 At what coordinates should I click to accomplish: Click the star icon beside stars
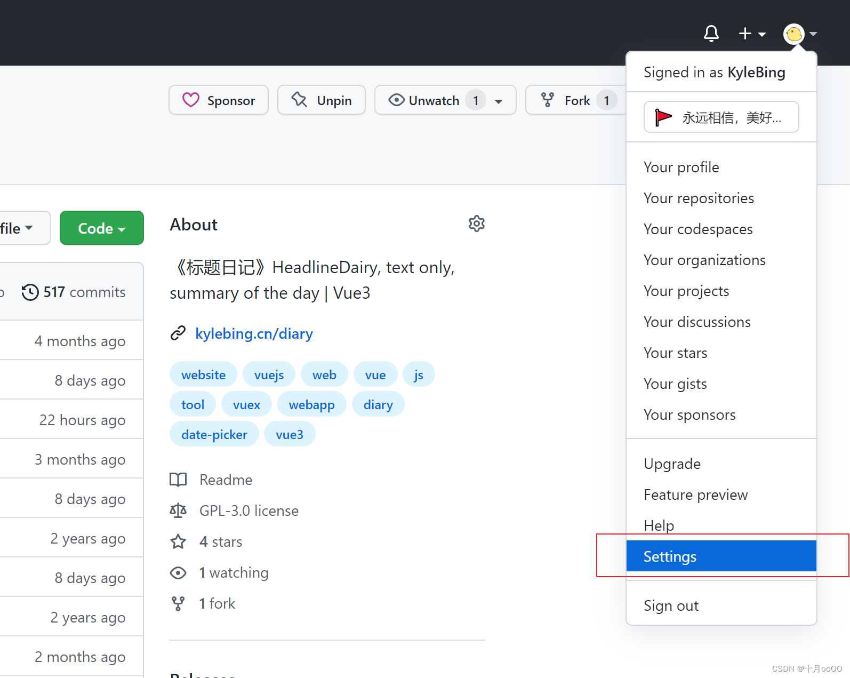pyautogui.click(x=178, y=541)
